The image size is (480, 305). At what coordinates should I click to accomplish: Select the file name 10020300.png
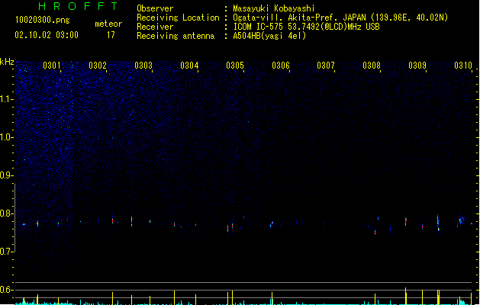43,21
